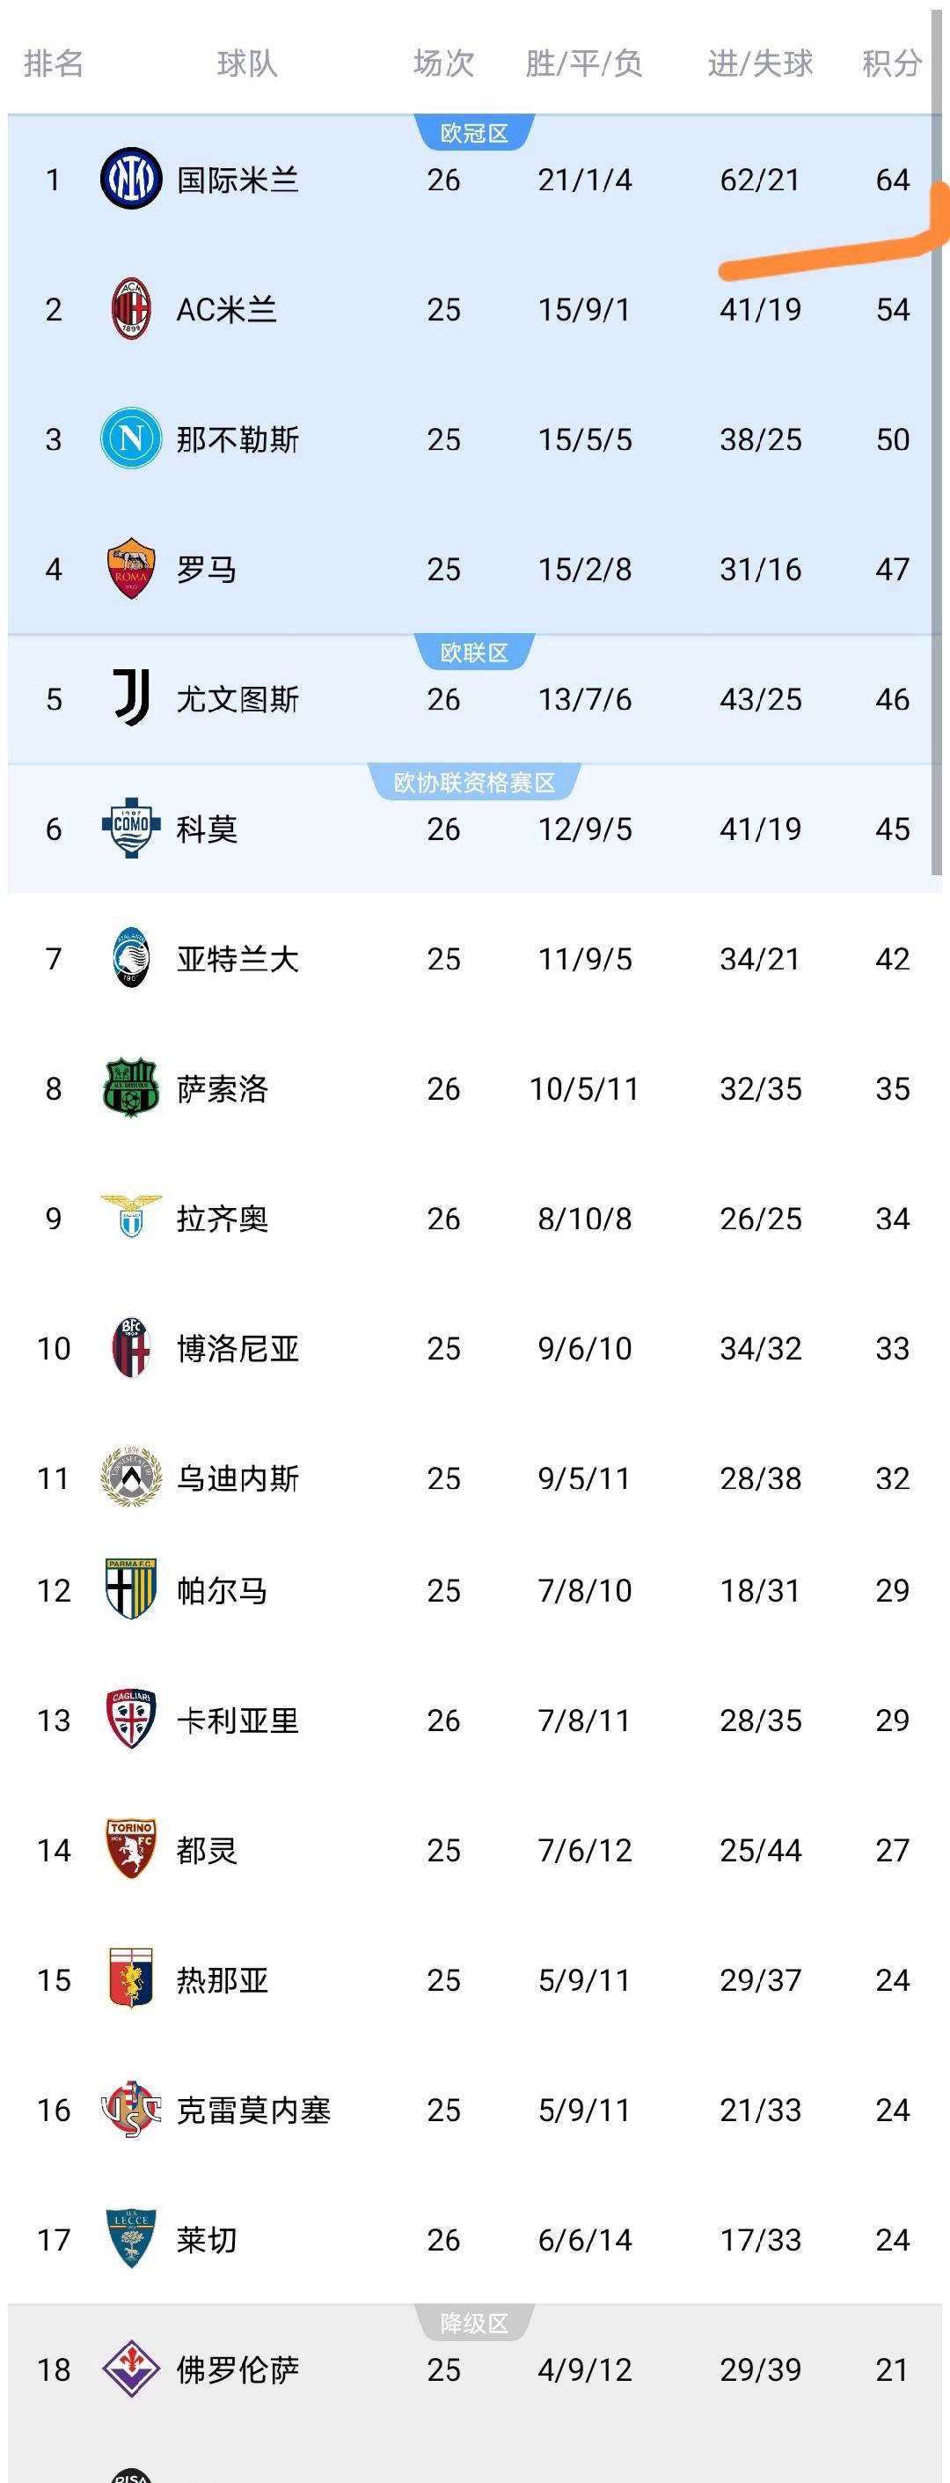Image resolution: width=950 pixels, height=2483 pixels.
Task: Open the 国际米兰 team name link
Action: (x=237, y=181)
